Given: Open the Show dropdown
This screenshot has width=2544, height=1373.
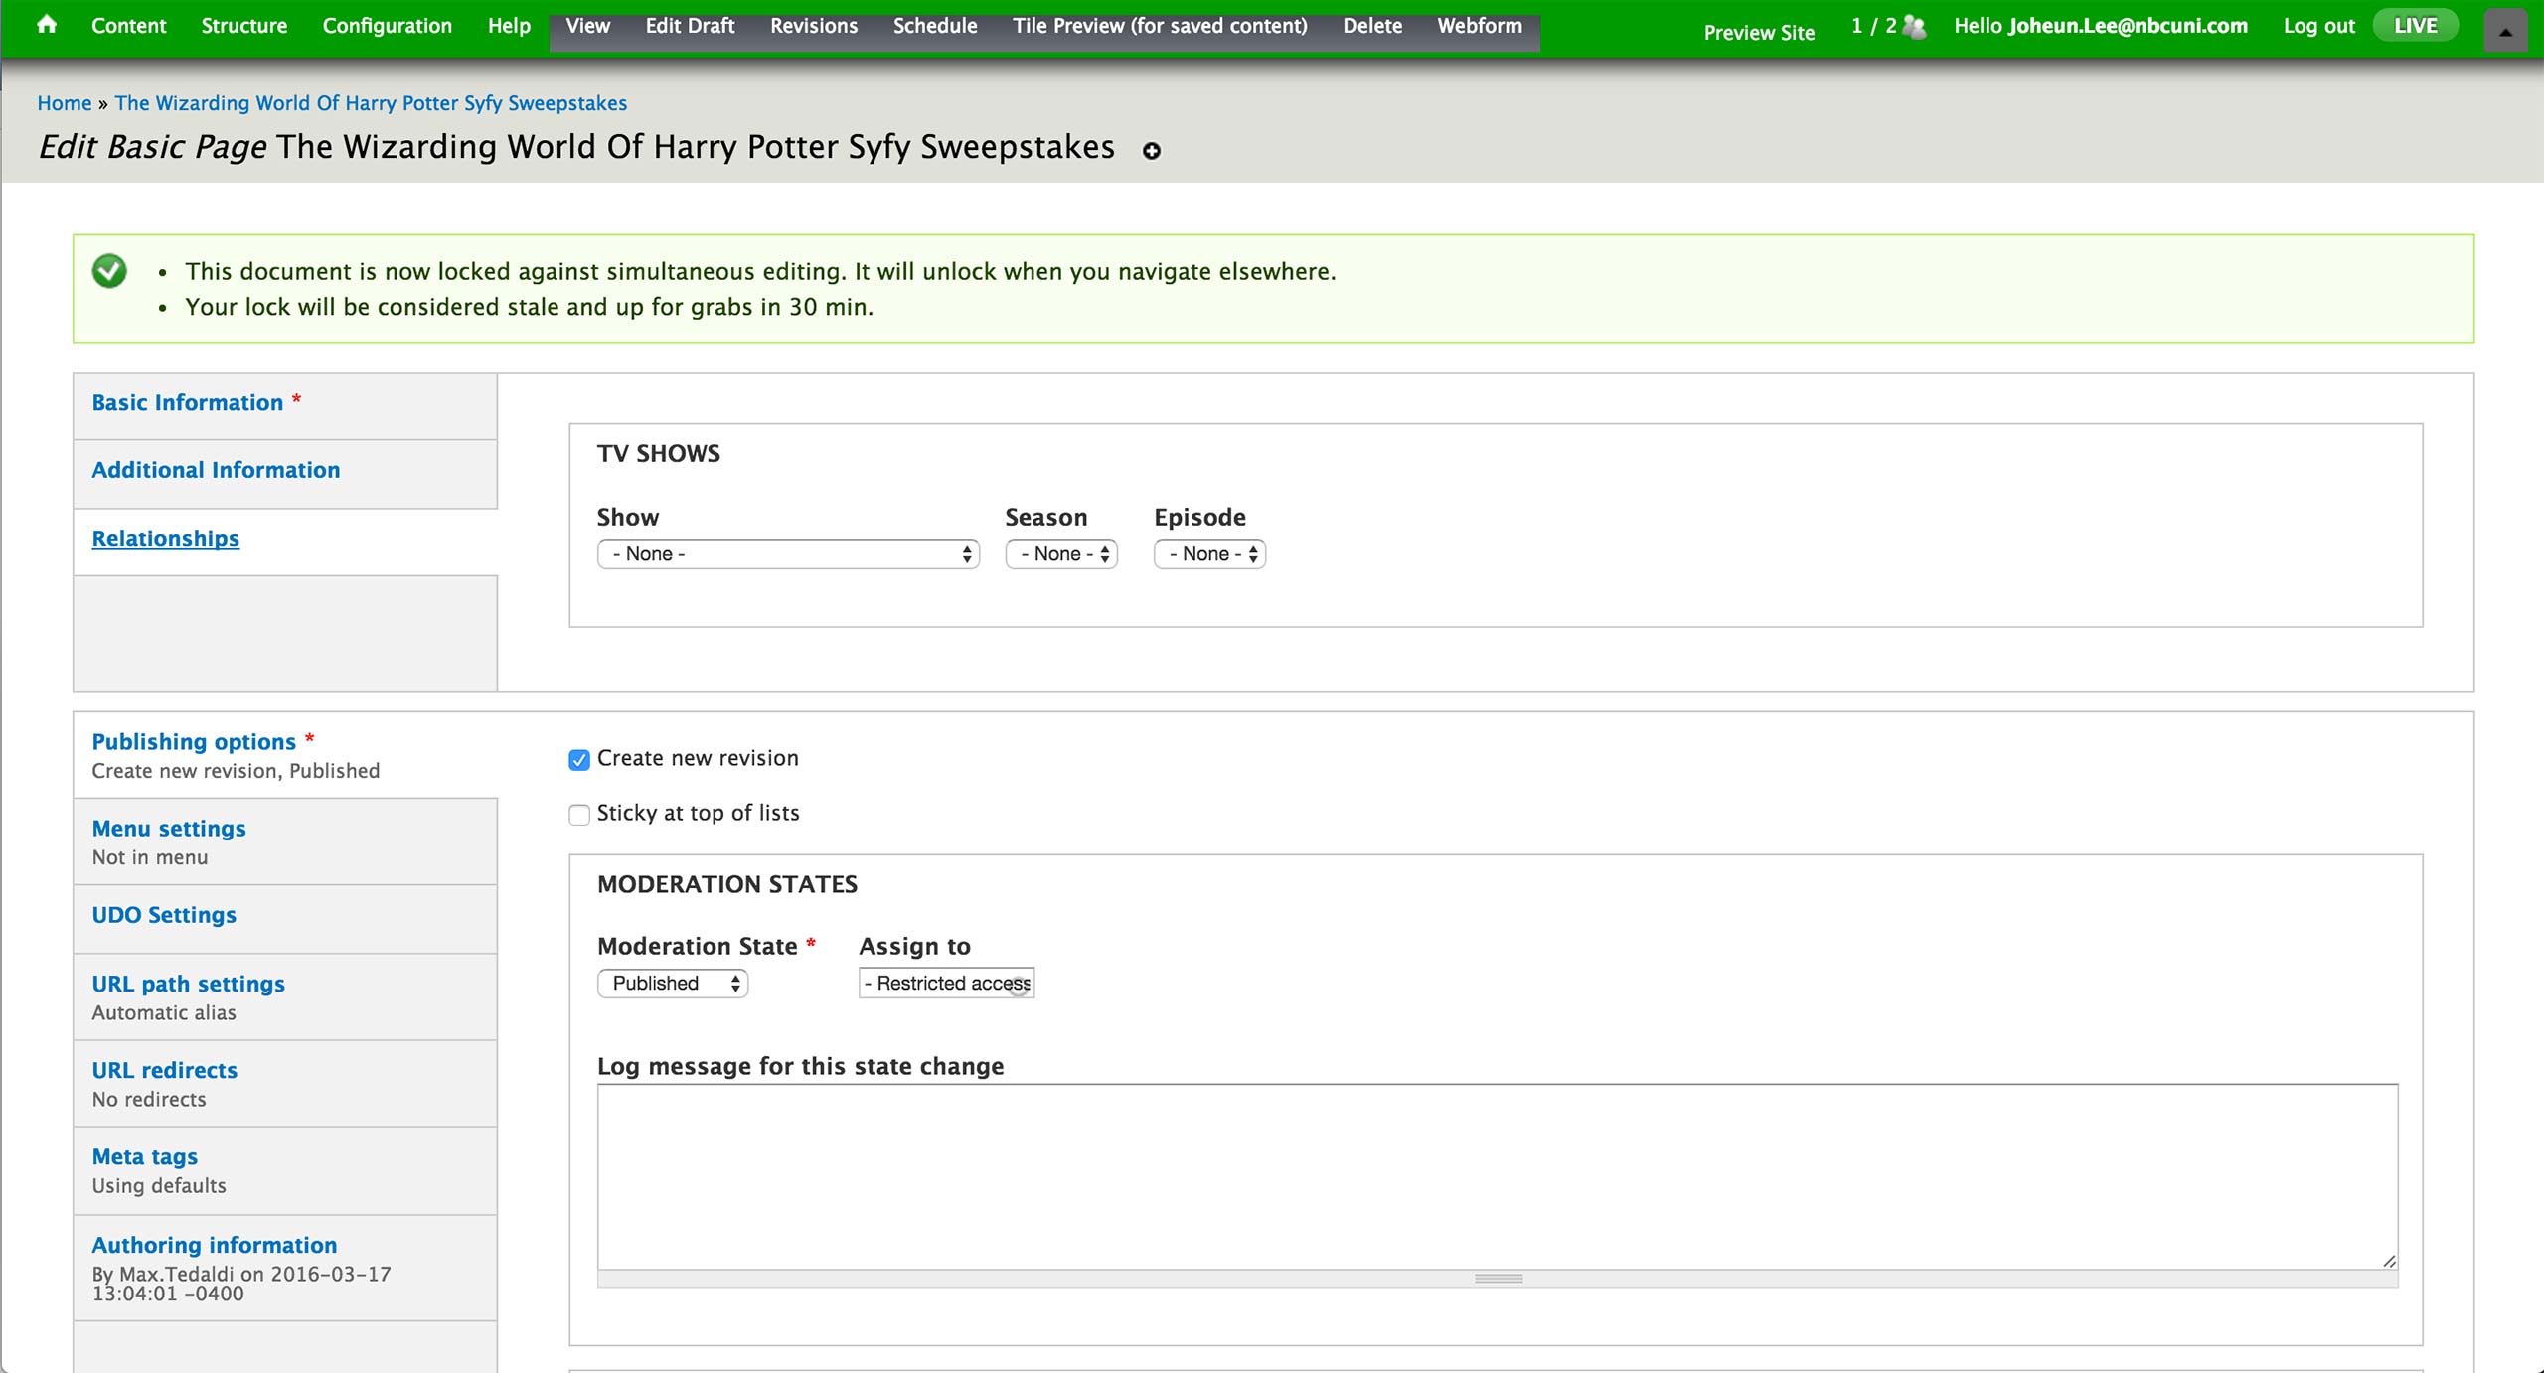Looking at the screenshot, I should click(788, 554).
